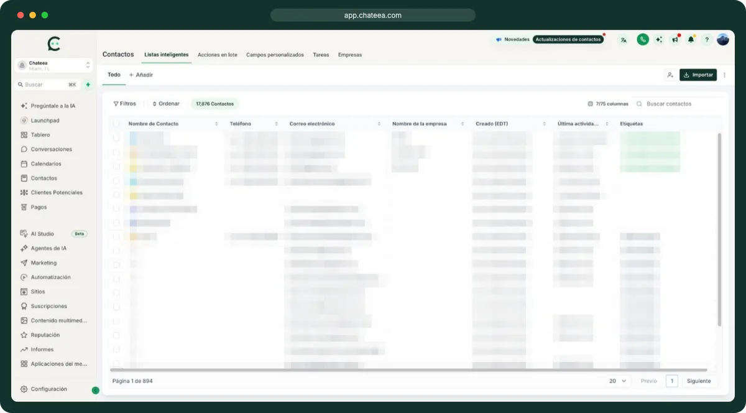Click the add contact person icon
This screenshot has height=413, width=746.
670,75
